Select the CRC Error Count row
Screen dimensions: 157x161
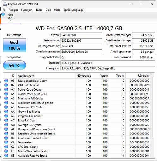[77, 147]
